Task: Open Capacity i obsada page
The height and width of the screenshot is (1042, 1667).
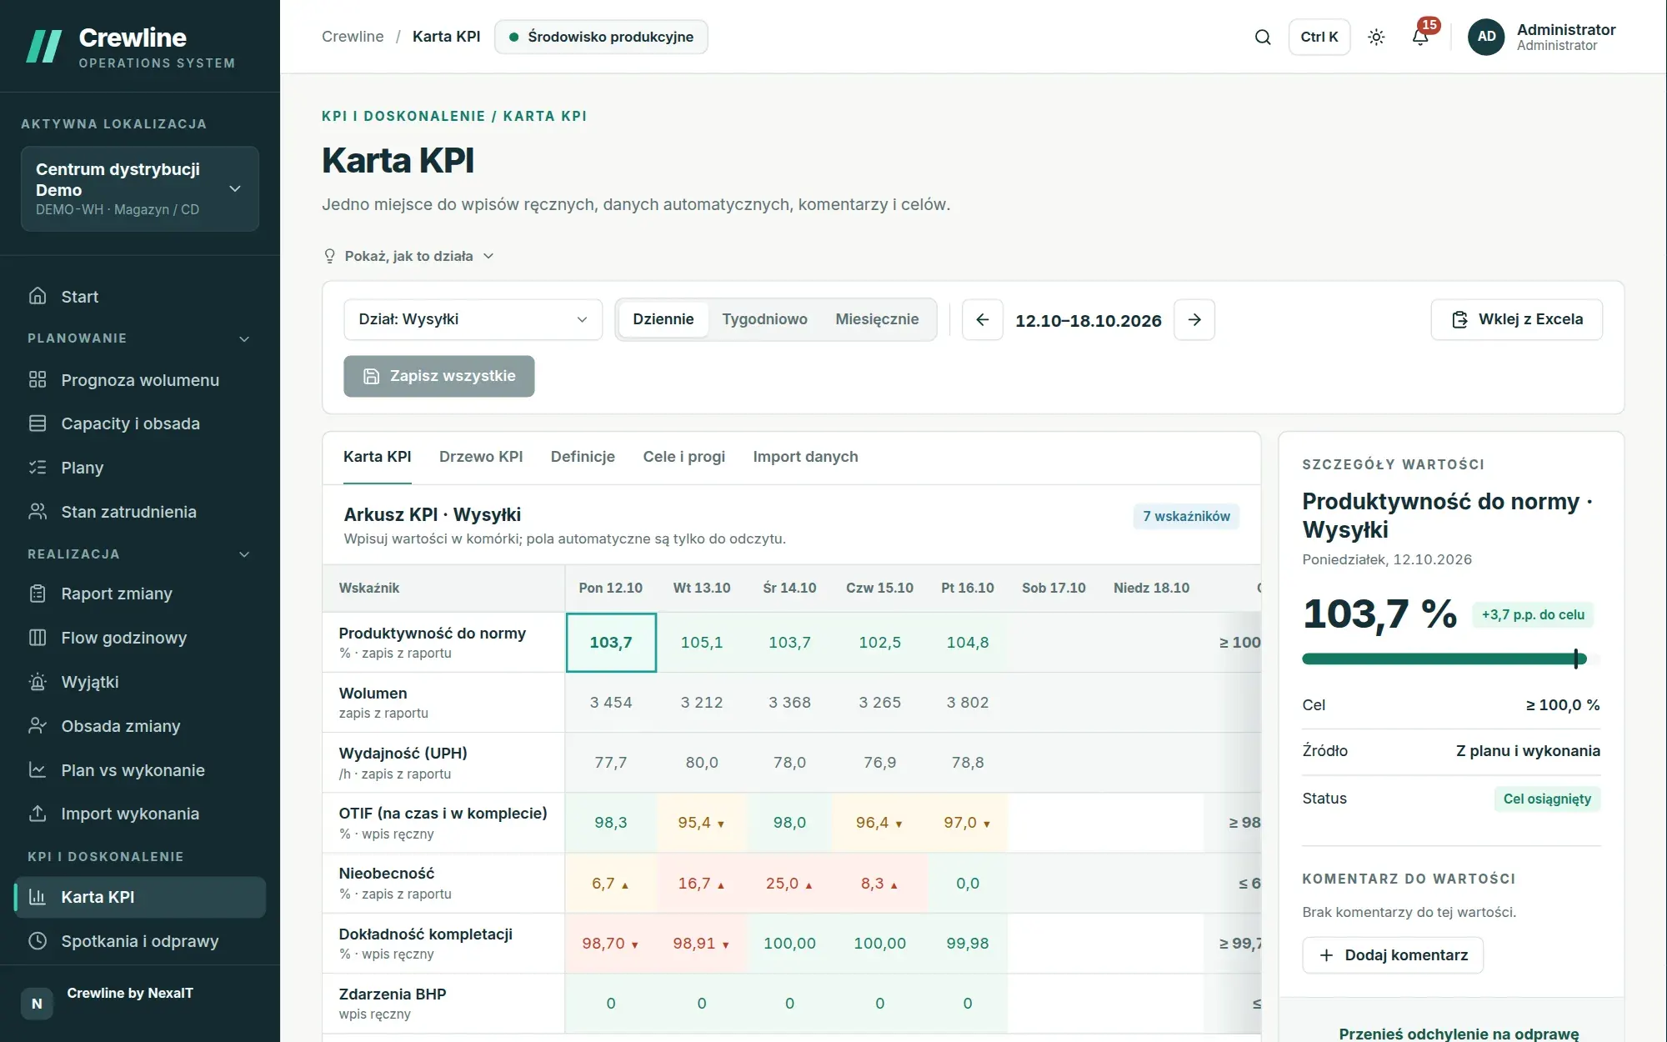Action: pyautogui.click(x=140, y=423)
